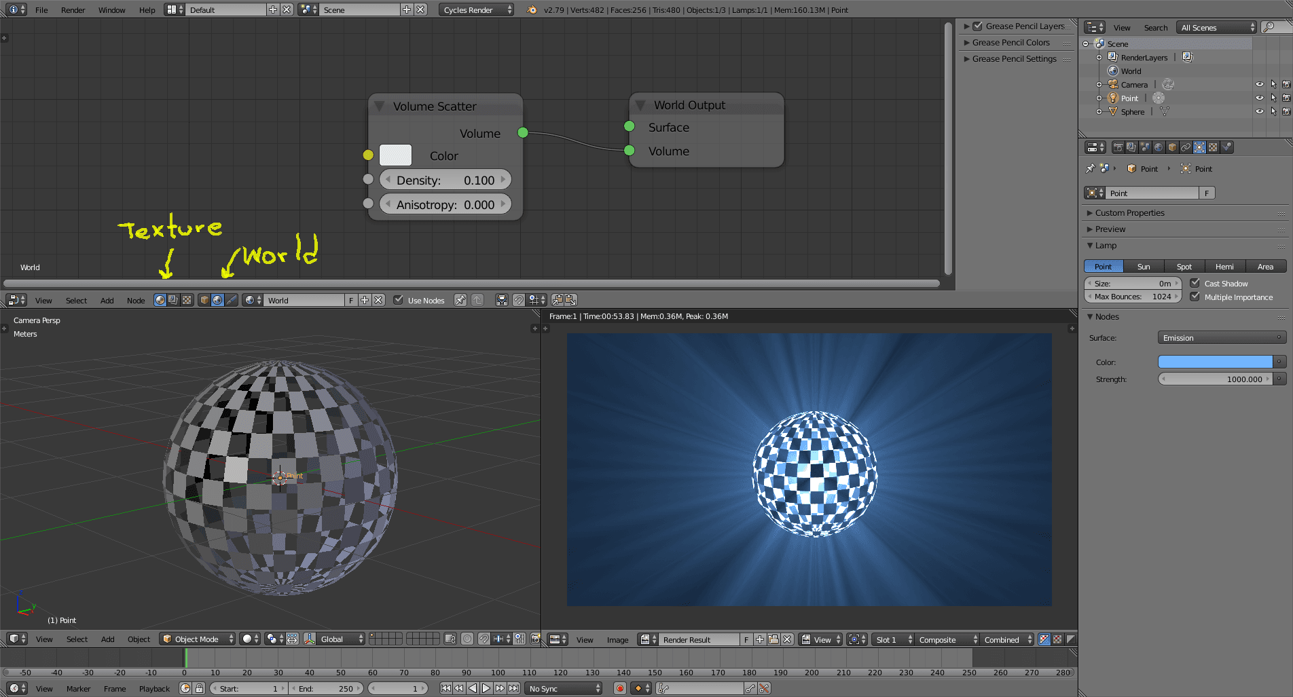
Task: Open the Object Mode dropdown
Action: click(x=198, y=639)
